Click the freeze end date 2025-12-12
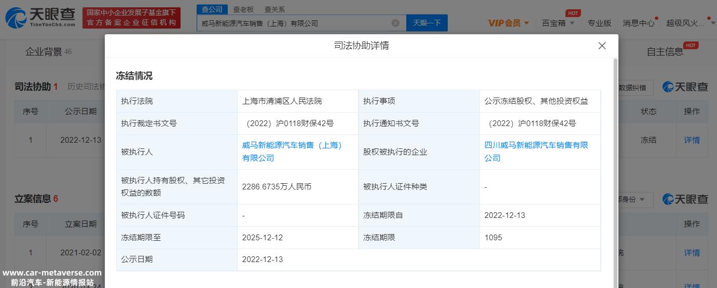The height and width of the screenshot is (288, 717). tap(262, 238)
